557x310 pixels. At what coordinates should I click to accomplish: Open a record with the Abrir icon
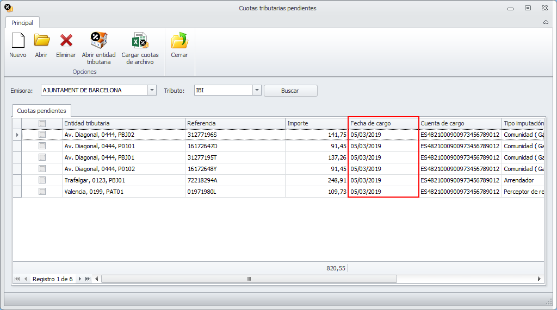41,41
